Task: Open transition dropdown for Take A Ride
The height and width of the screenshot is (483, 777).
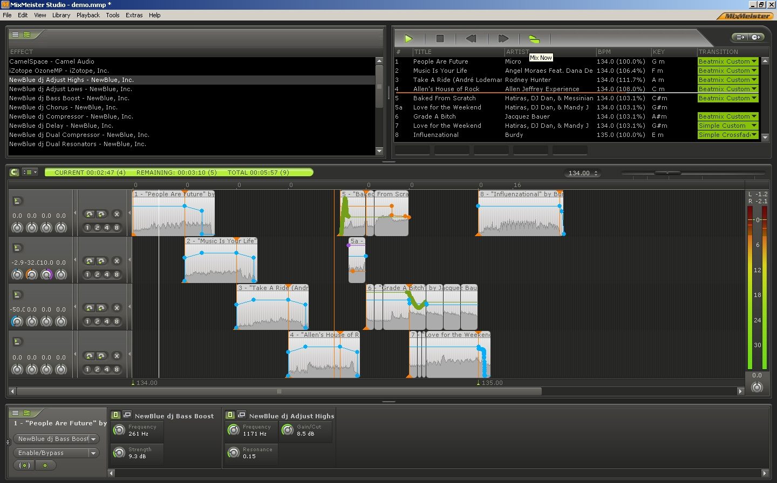Action: click(754, 80)
